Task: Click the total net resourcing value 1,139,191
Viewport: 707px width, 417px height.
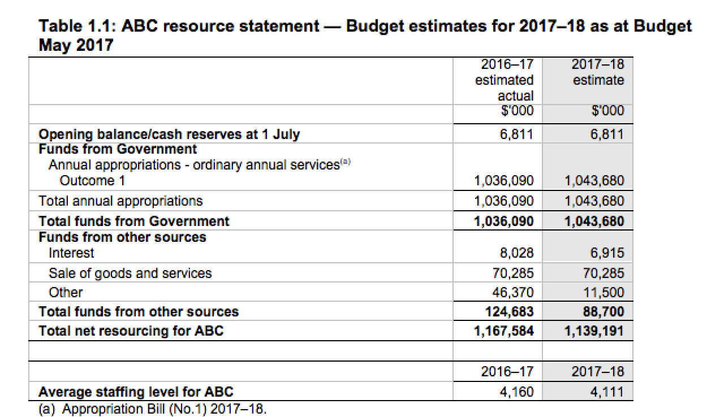Action: click(594, 331)
